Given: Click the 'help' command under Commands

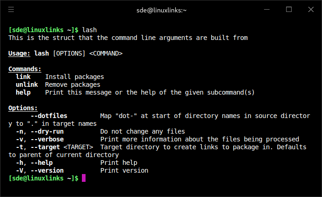Looking at the screenshot, I should click(x=23, y=92).
